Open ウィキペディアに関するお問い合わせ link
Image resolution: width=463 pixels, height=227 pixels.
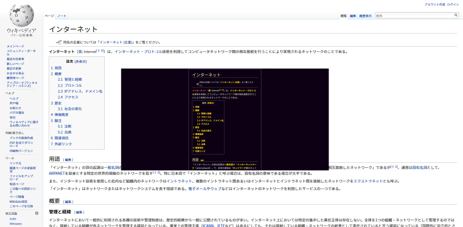click(x=24, y=123)
